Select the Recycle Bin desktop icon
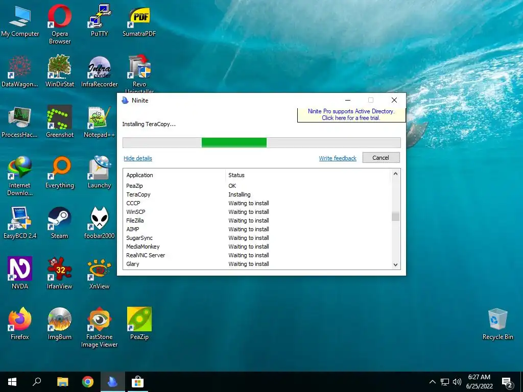 [497, 325]
